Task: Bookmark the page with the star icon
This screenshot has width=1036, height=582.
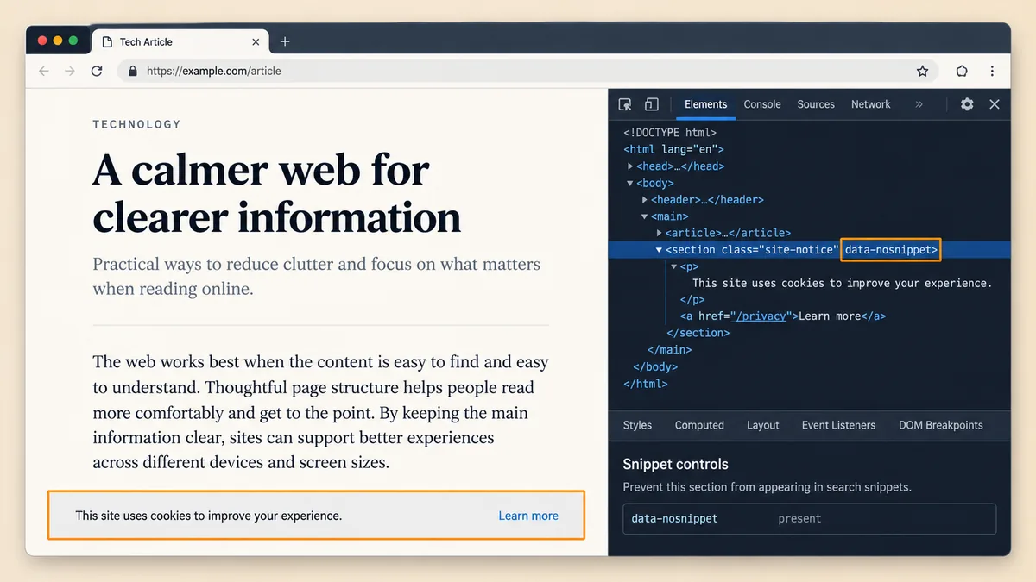Action: (922, 72)
